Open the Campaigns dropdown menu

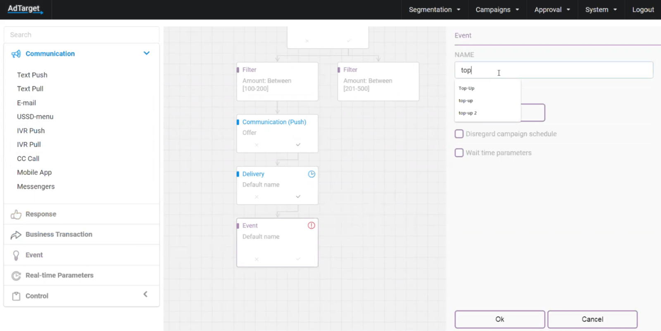point(497,9)
